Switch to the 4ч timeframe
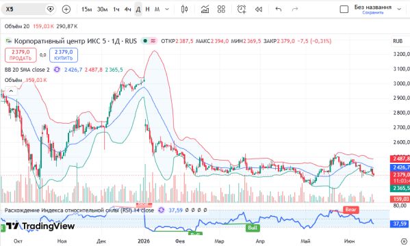Image resolution: width=410 pixels, height=246 pixels. (x=127, y=10)
